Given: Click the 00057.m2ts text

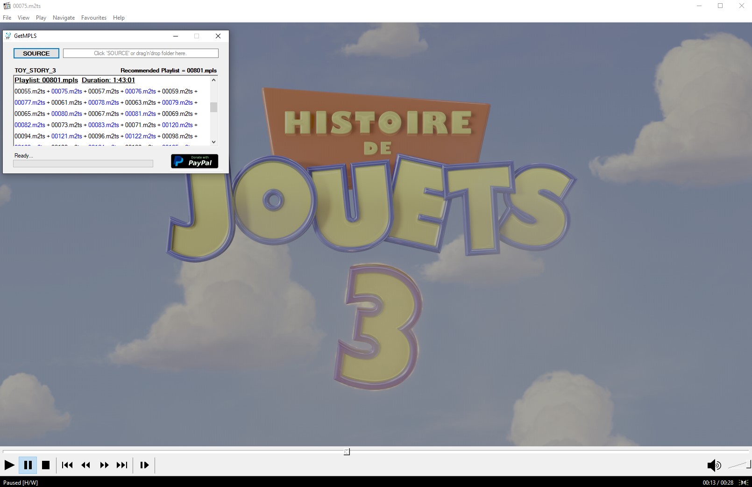Looking at the screenshot, I should (104, 91).
